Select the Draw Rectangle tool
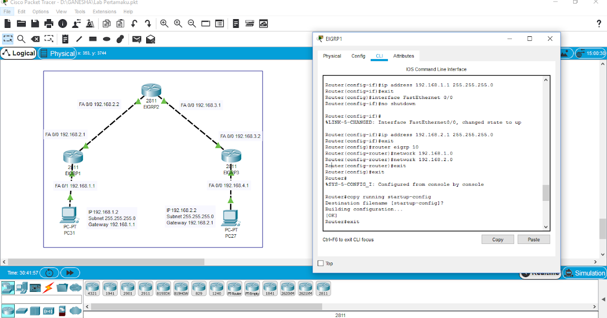Image resolution: width=607 pixels, height=318 pixels. pyautogui.click(x=92, y=39)
